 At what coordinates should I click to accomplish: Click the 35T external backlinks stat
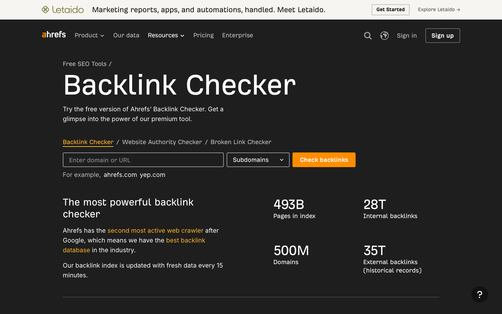(x=393, y=259)
